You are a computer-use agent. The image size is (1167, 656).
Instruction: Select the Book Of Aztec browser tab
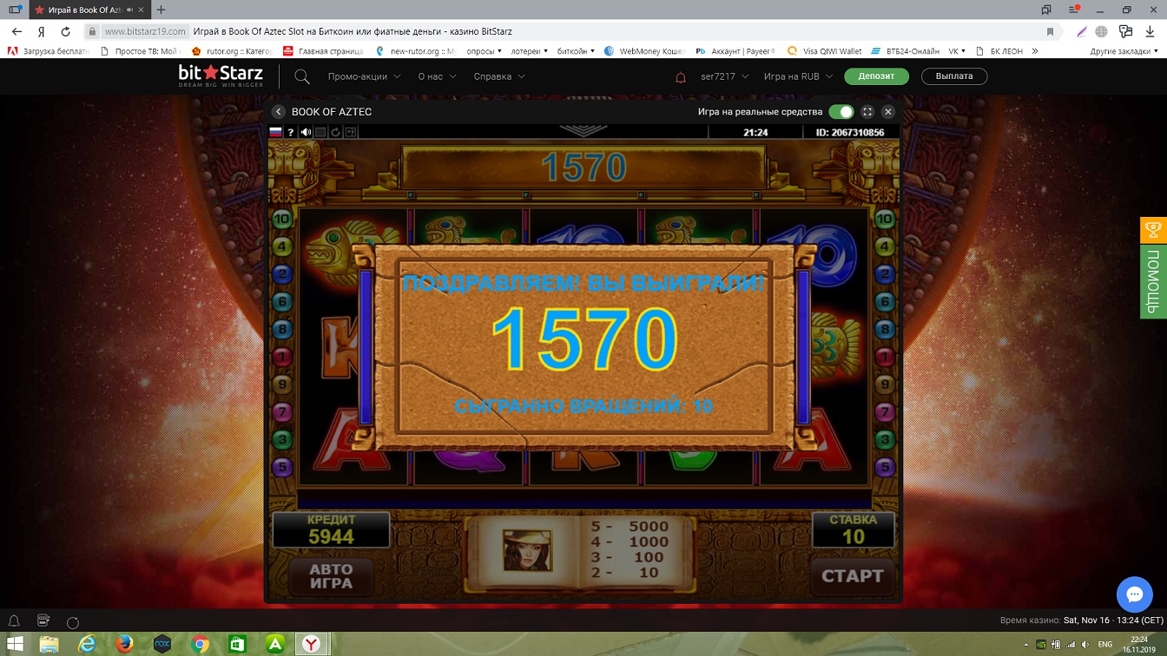click(x=89, y=10)
